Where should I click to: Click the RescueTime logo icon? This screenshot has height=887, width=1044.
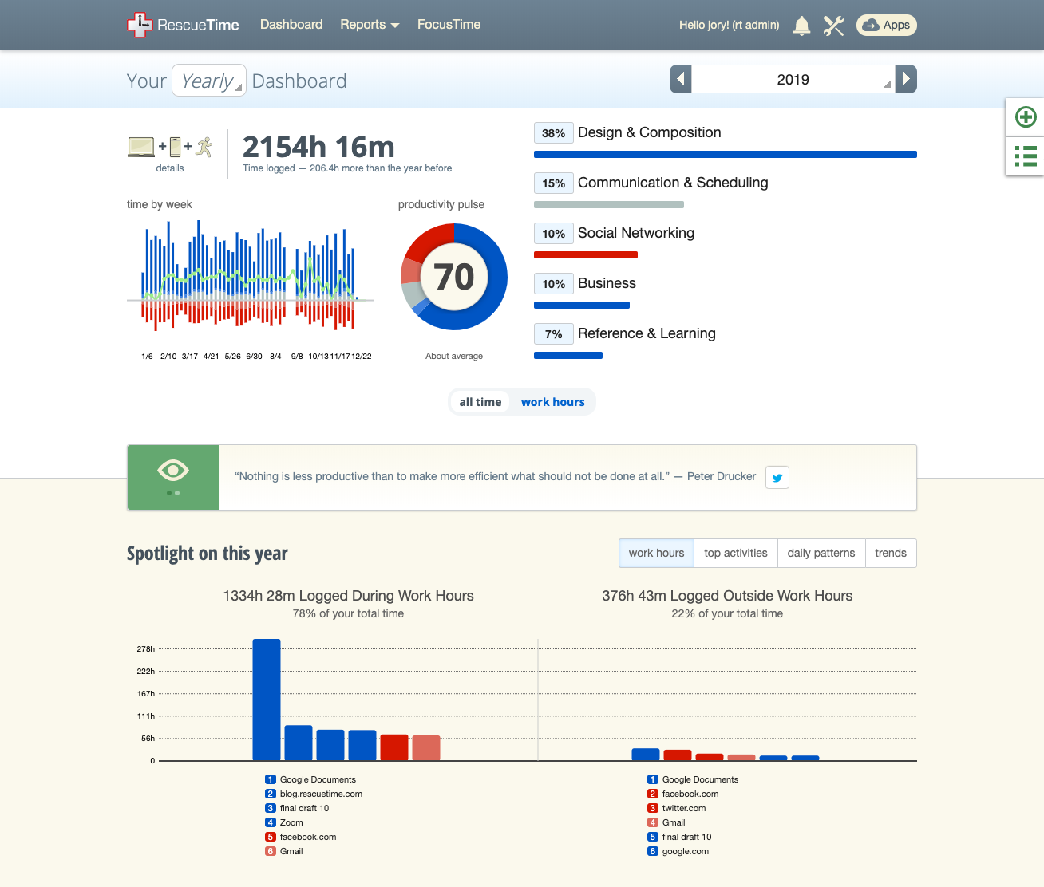[140, 25]
